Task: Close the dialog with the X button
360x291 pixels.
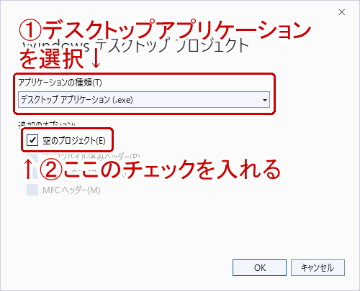Action: tap(341, 12)
